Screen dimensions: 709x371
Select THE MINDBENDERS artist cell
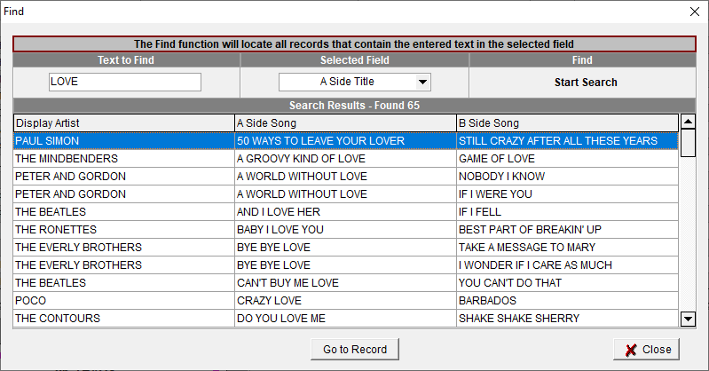coord(124,158)
